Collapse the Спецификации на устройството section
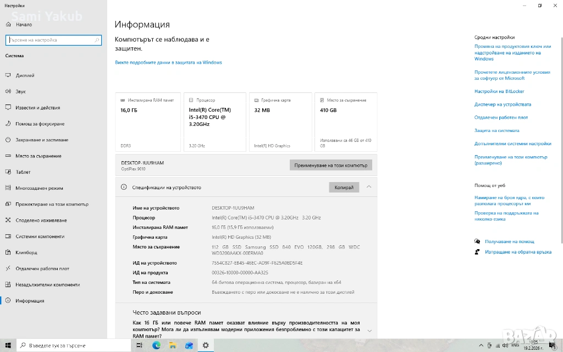This screenshot has height=352, width=563. tap(369, 187)
